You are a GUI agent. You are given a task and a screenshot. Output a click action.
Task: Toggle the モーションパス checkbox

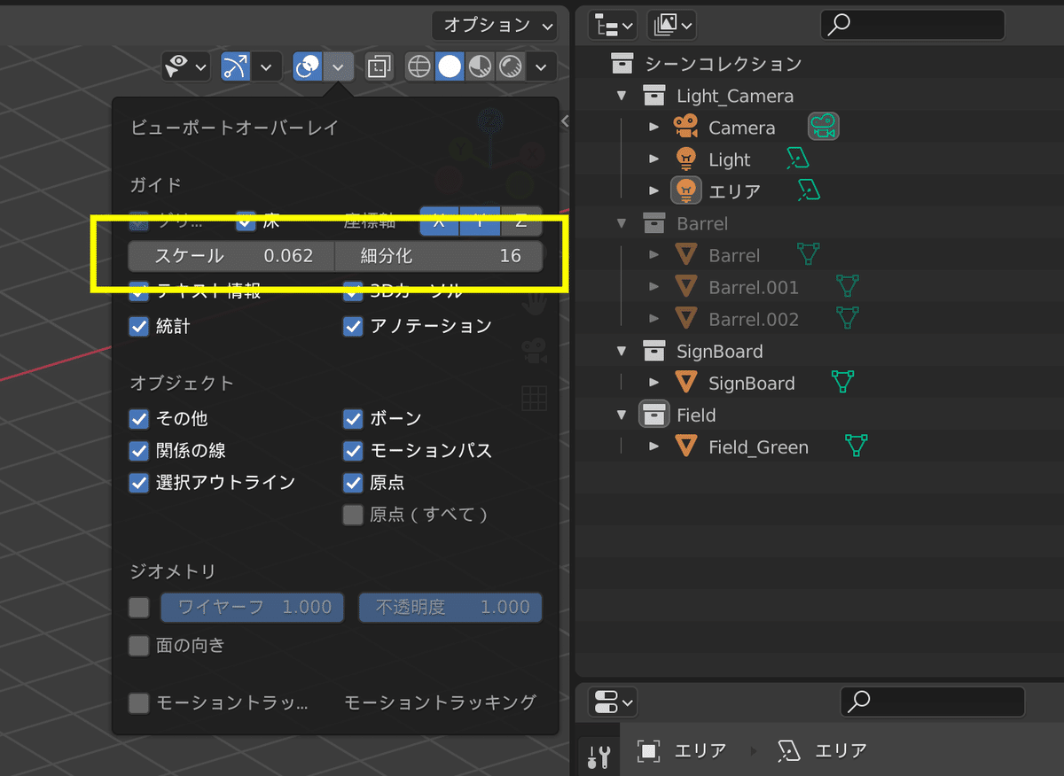coord(353,450)
